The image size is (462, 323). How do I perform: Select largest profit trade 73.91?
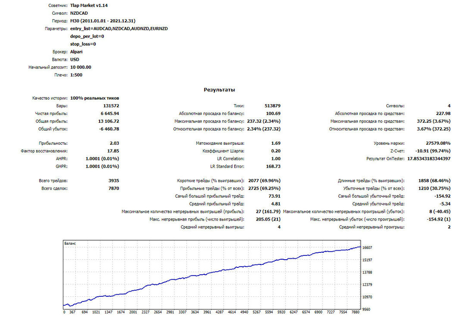[274, 196]
